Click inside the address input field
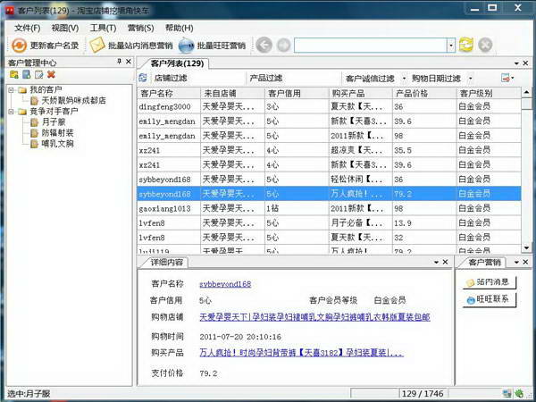The image size is (536, 402). tap(370, 45)
